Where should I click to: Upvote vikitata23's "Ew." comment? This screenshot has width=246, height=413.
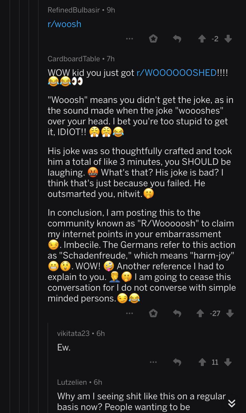202,362
